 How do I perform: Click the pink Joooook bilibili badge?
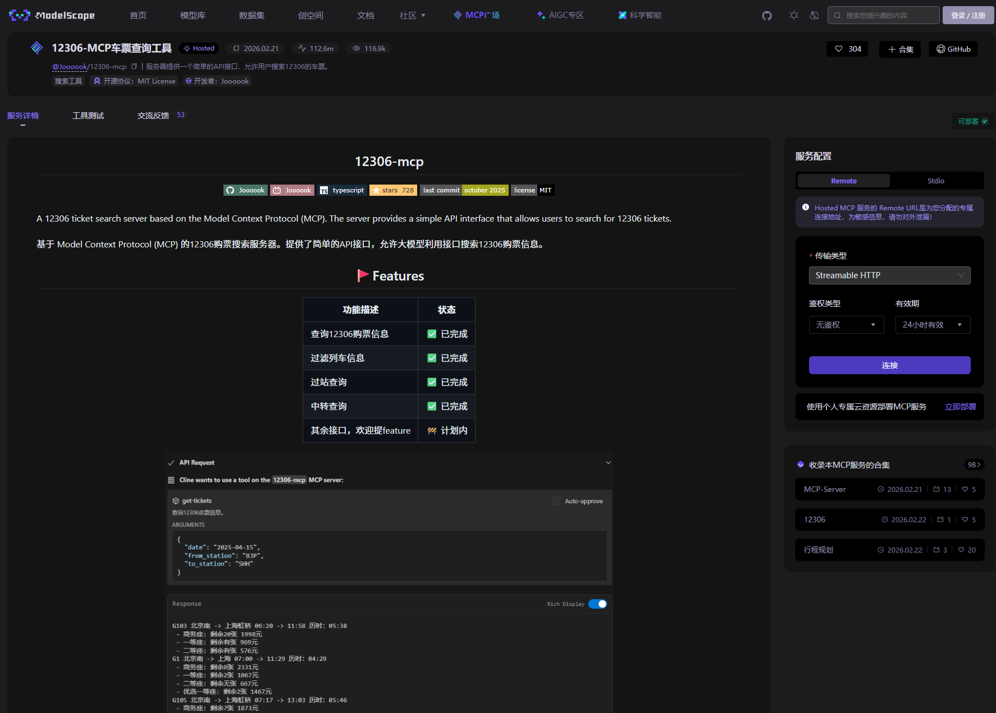[292, 190]
